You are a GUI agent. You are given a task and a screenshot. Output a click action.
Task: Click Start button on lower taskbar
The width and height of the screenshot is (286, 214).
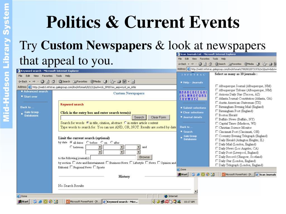(23, 201)
